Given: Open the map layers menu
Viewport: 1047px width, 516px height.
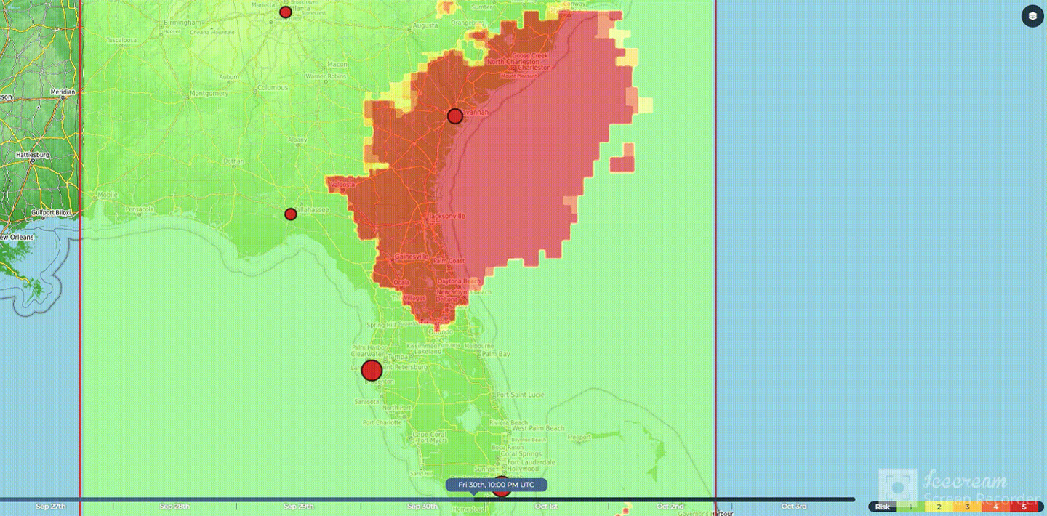Looking at the screenshot, I should point(1032,16).
